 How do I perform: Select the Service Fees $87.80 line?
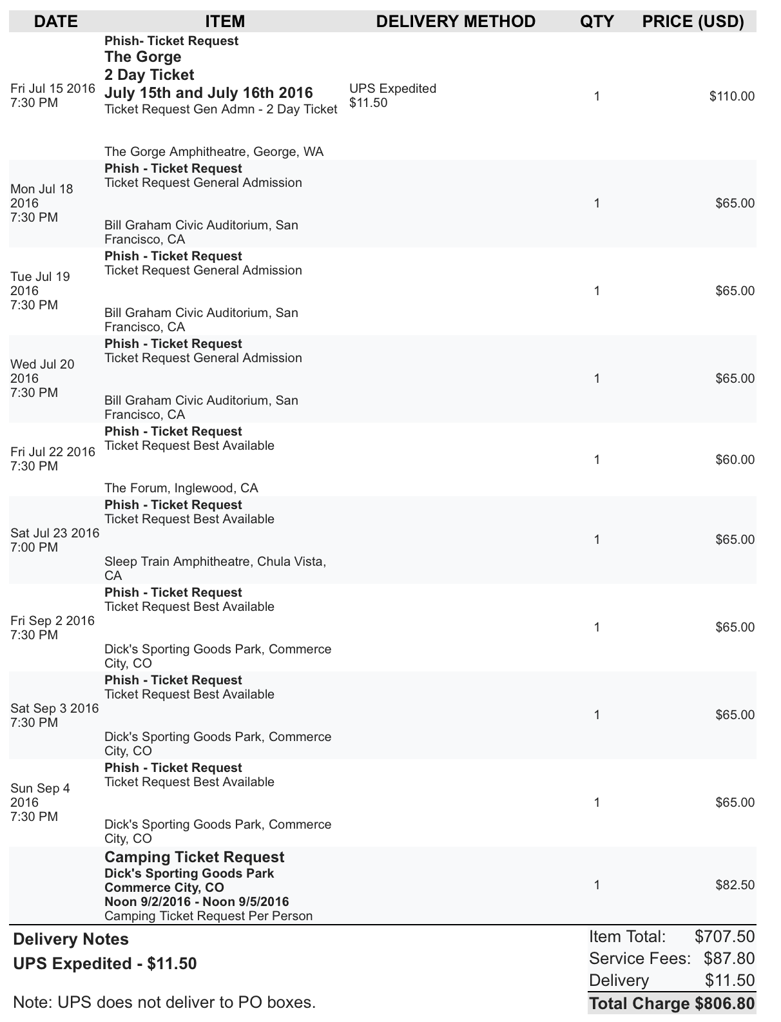671,958
